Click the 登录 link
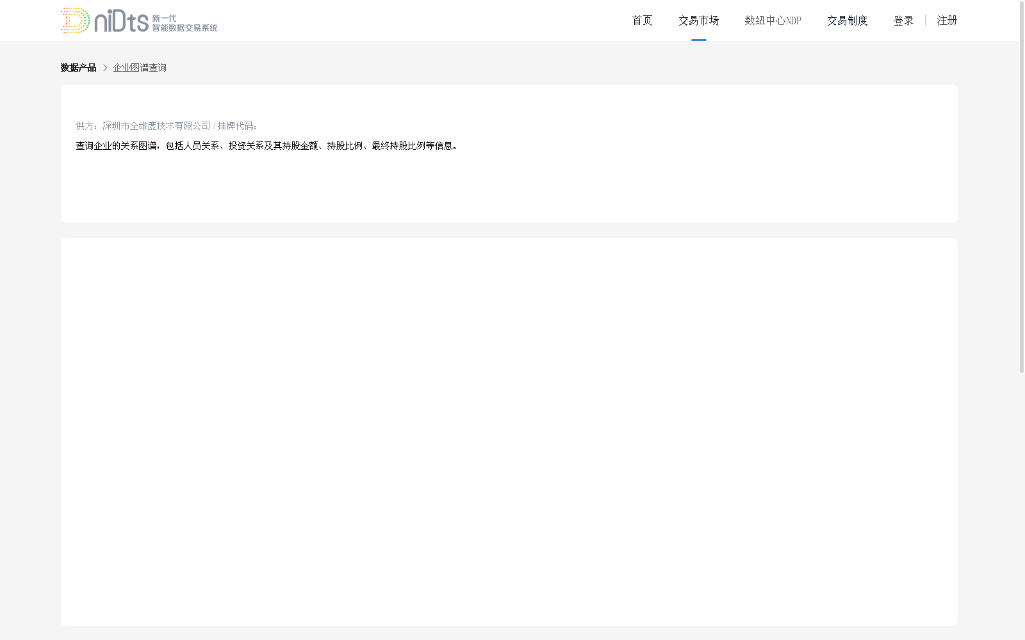 [x=903, y=20]
